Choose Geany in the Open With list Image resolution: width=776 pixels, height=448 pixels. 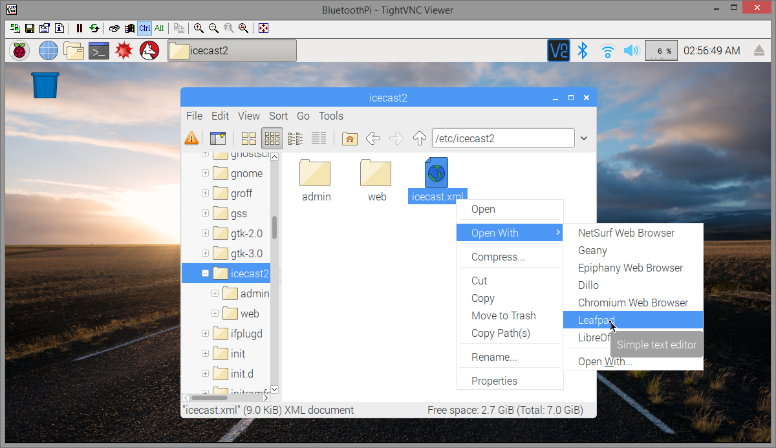tap(633, 250)
